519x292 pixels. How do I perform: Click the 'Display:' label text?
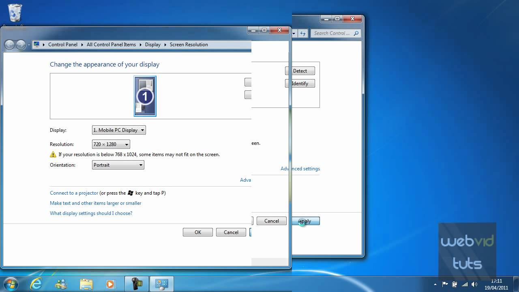pos(58,130)
